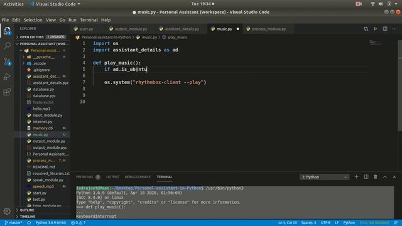
Task: Open the Selection menu
Action: coord(33,20)
